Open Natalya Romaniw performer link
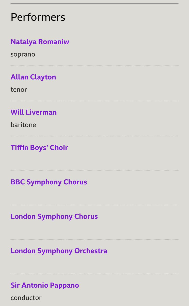The image size is (189, 306). [40, 42]
